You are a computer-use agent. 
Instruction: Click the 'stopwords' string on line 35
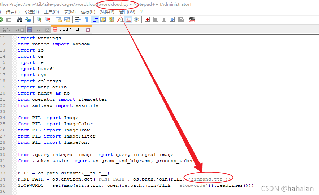192,185
